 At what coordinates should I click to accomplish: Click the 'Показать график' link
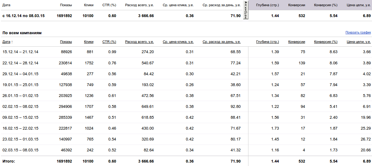(x=358, y=33)
